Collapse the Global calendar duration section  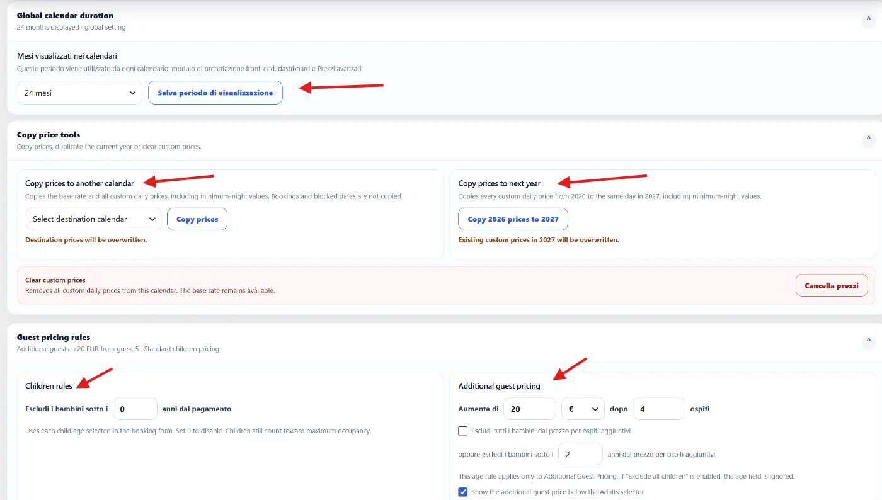pos(869,21)
